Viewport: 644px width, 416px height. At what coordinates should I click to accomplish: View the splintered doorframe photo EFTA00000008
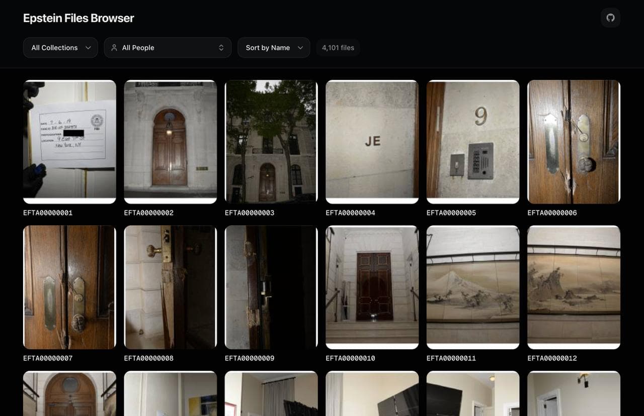click(170, 287)
